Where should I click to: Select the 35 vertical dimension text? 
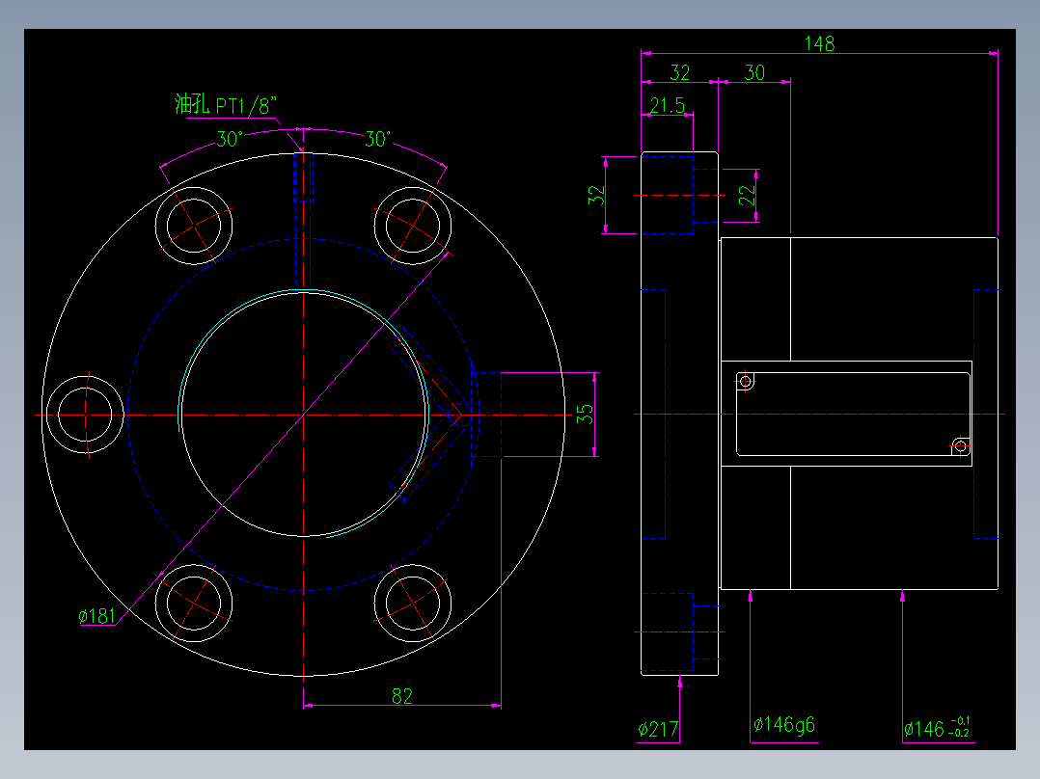click(x=585, y=415)
